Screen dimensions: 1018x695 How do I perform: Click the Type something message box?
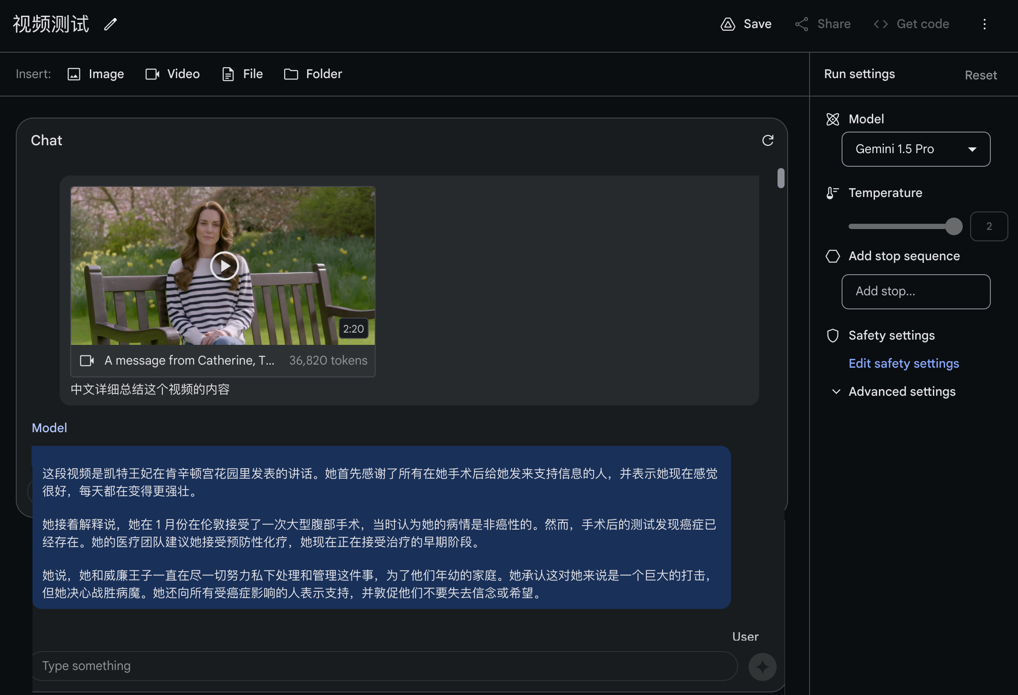click(384, 666)
